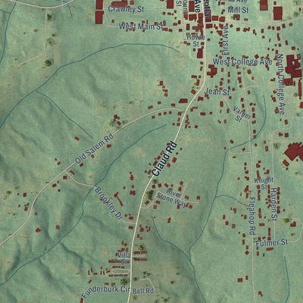Viewport: 303px width, 303px height.
Task: Select the Harden St label
Action: [x=273, y=205]
